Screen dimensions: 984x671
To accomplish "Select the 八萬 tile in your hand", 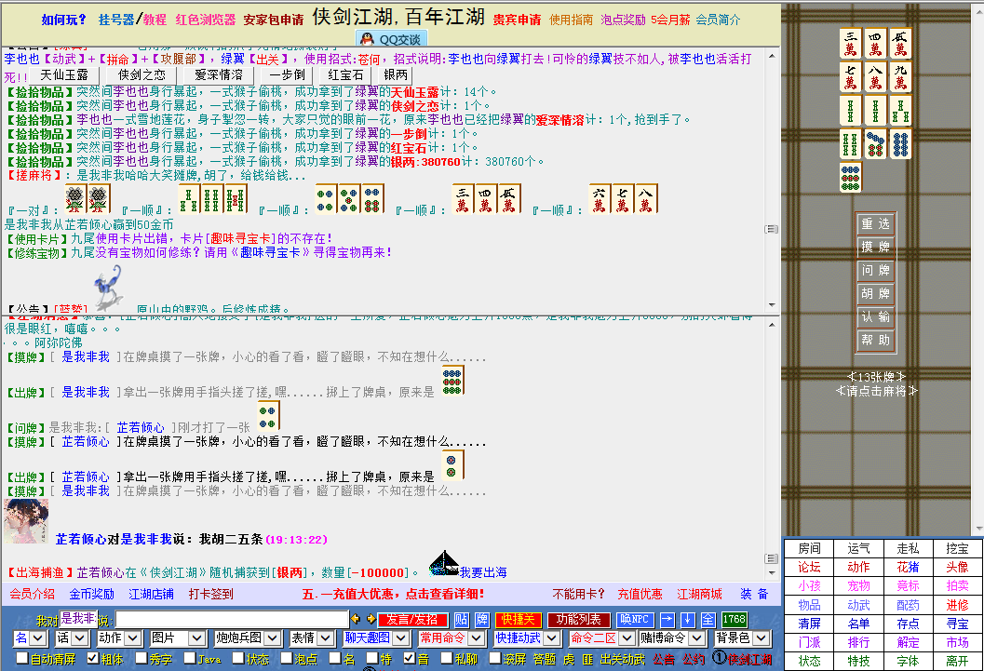I will click(x=875, y=76).
